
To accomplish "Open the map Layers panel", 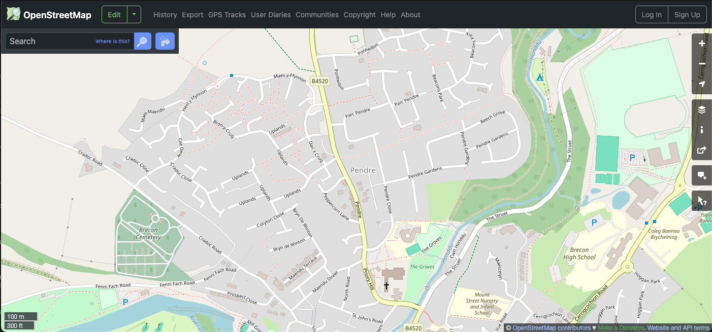I will pyautogui.click(x=702, y=109).
